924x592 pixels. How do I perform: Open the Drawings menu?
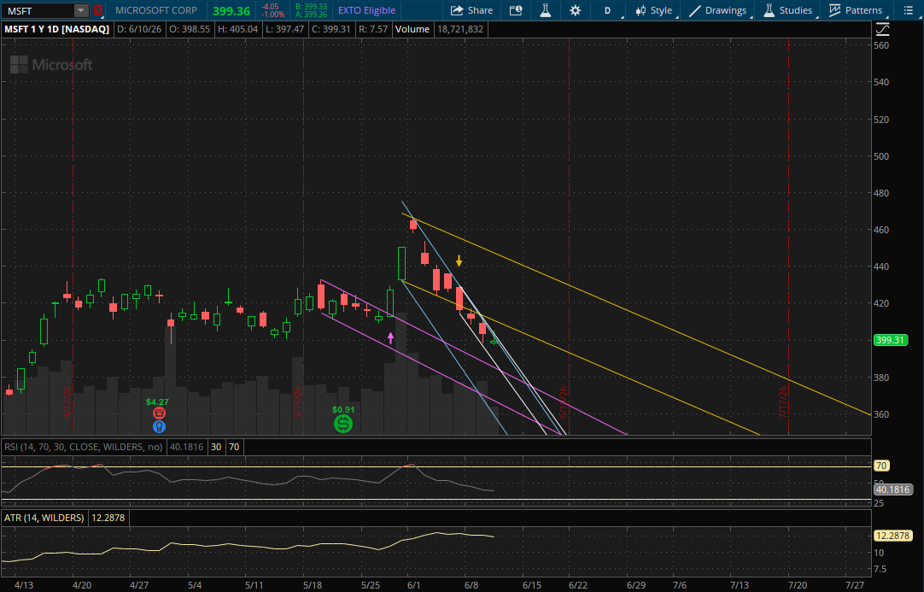point(717,10)
